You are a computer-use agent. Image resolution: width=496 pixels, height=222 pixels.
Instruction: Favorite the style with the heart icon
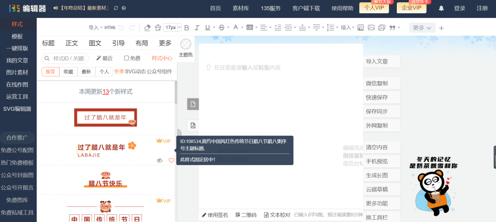pyautogui.click(x=171, y=160)
